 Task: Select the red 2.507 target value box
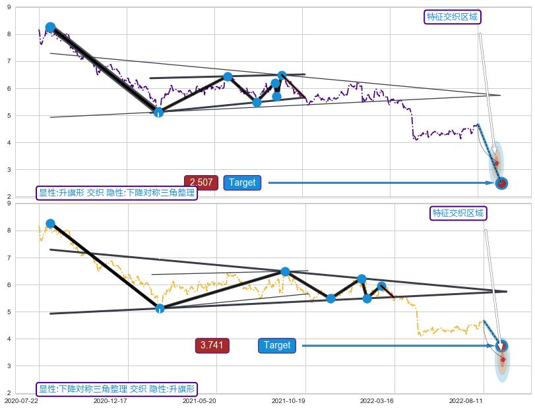pos(201,182)
